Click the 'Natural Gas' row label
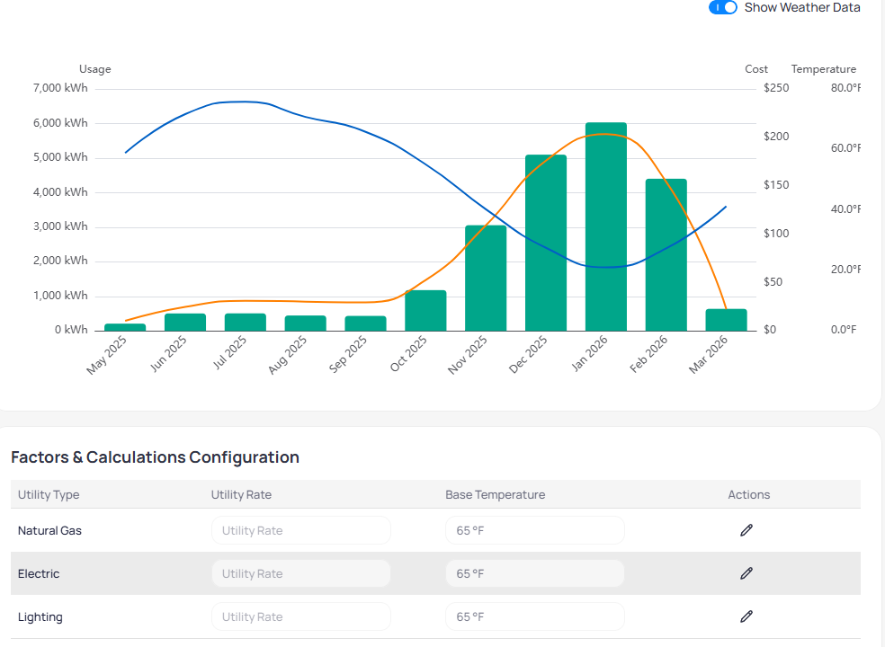Viewport: 885px width, 647px height. 49,530
